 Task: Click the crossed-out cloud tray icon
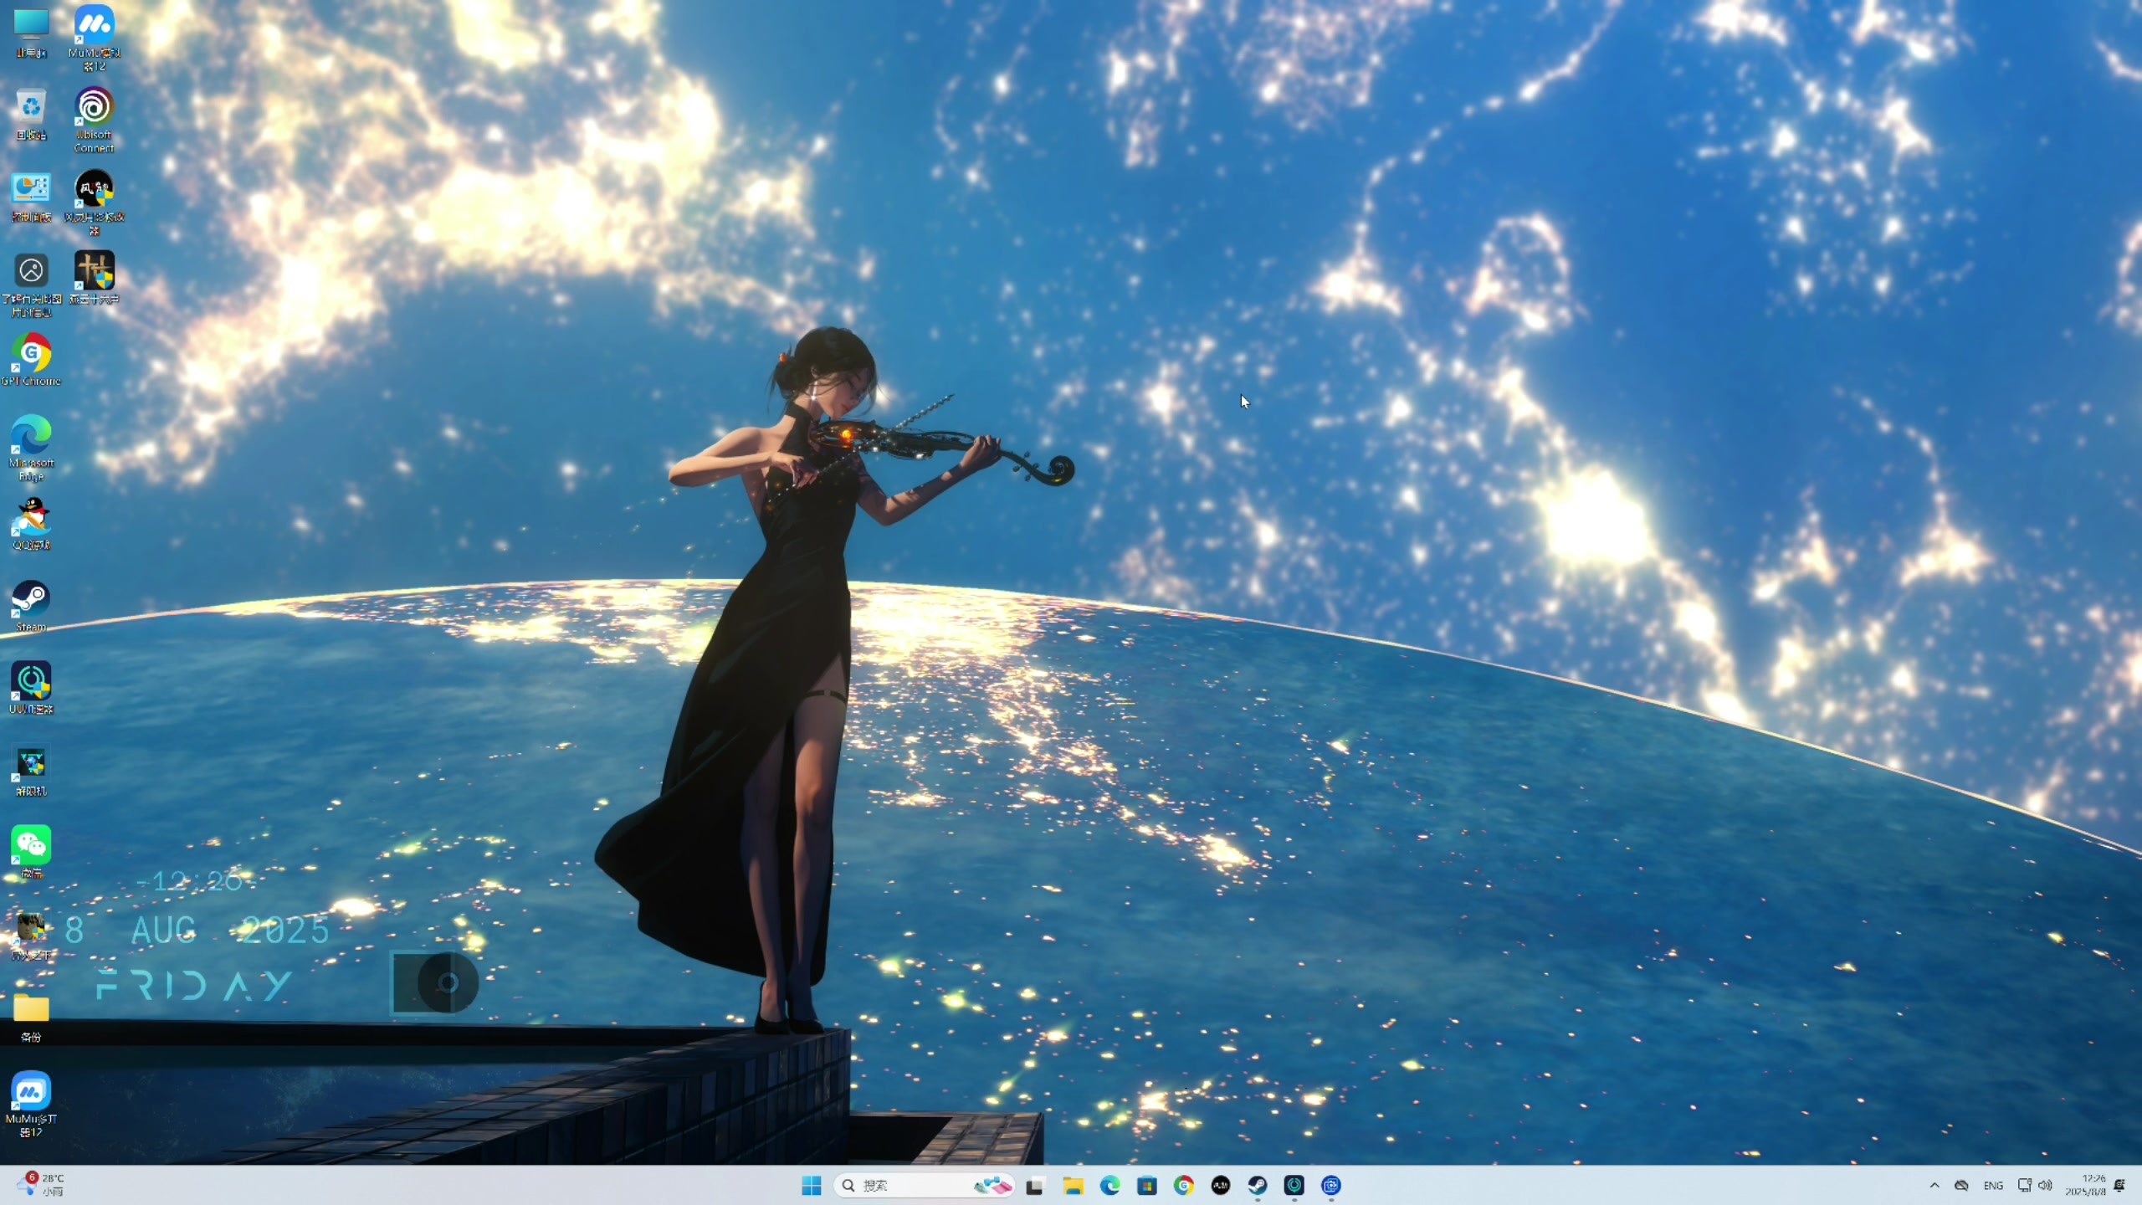1961,1186
